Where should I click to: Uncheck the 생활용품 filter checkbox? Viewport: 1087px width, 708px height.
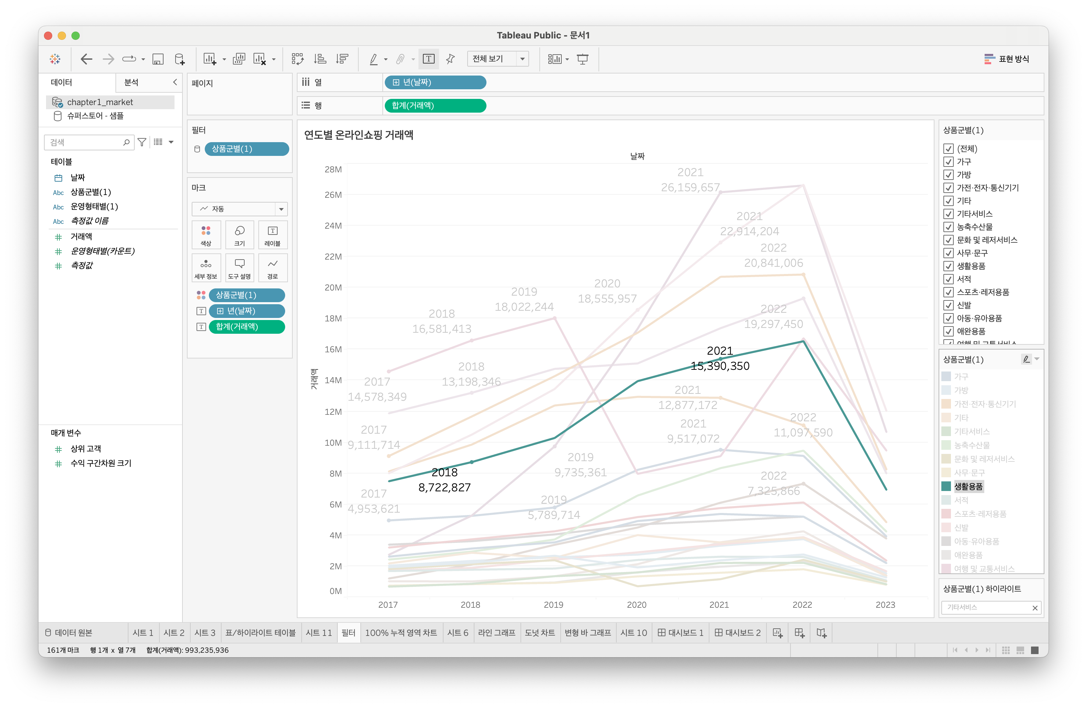[x=949, y=266]
